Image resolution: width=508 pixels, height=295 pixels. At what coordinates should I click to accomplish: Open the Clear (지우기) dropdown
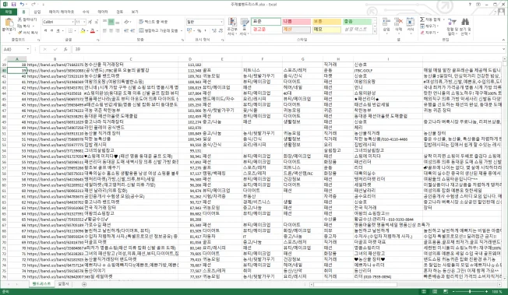(429, 33)
